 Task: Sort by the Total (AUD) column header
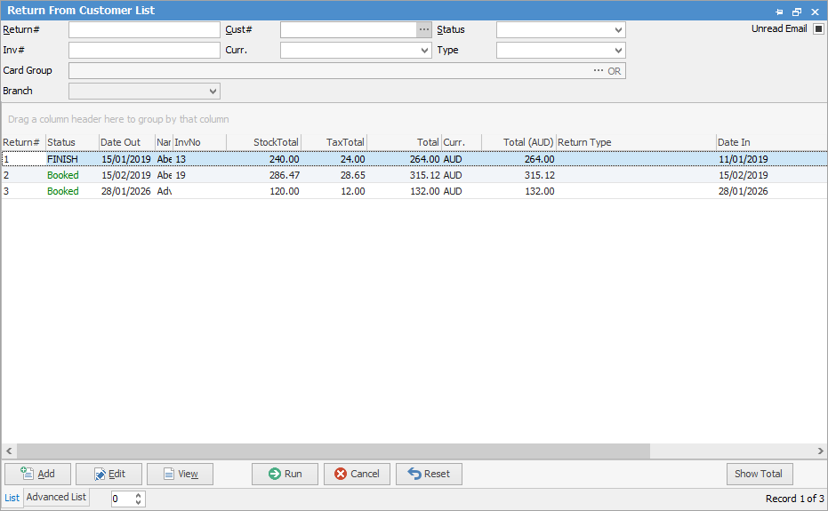pyautogui.click(x=519, y=142)
